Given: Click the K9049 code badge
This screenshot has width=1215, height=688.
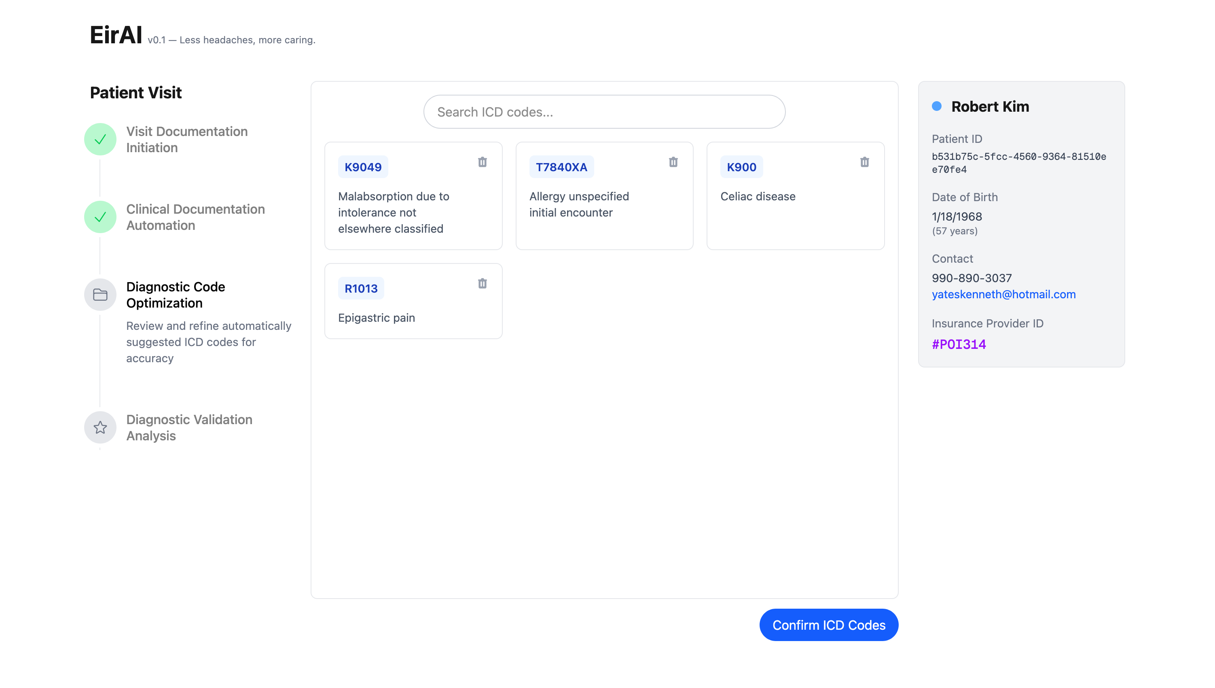Looking at the screenshot, I should coord(363,167).
